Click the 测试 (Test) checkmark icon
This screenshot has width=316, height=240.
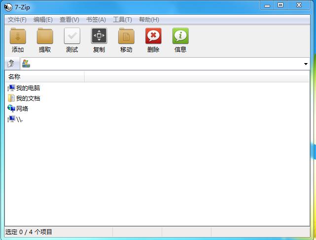tap(72, 36)
